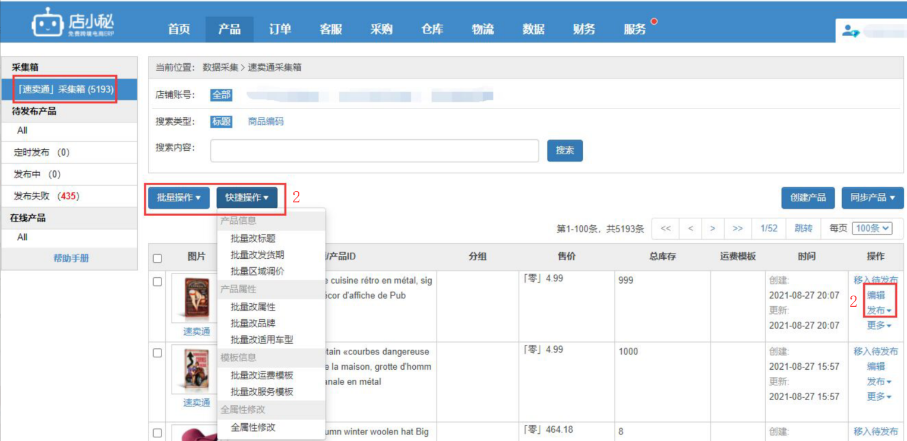Go to previous page with < button
Screen dimensions: 907x441
click(x=690, y=229)
